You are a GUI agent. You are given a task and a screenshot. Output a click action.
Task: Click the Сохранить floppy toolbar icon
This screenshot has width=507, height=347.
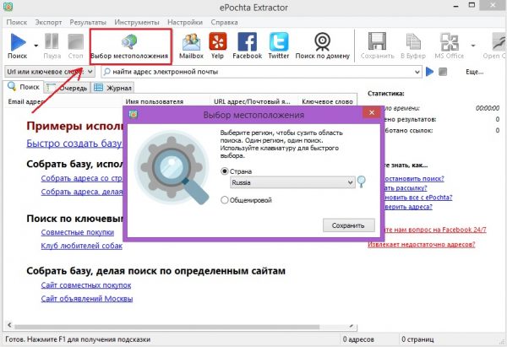pos(378,46)
